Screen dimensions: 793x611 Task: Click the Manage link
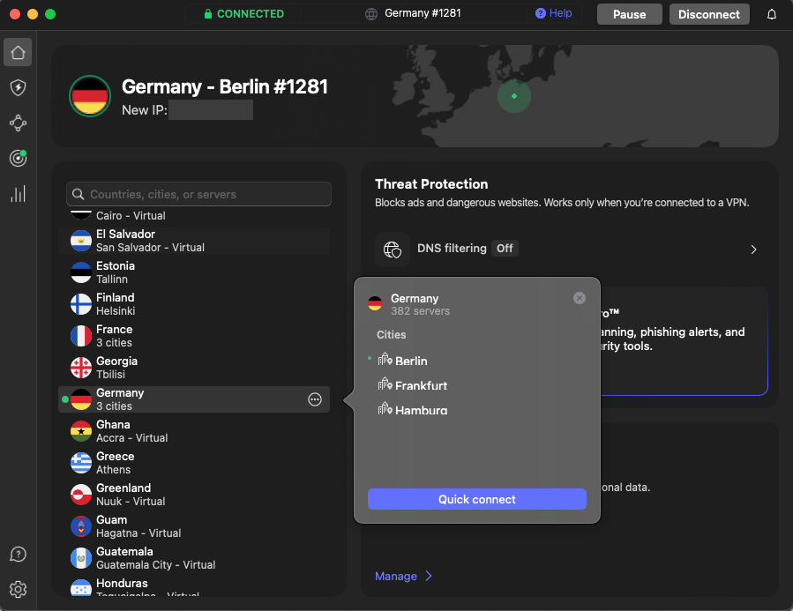click(395, 576)
